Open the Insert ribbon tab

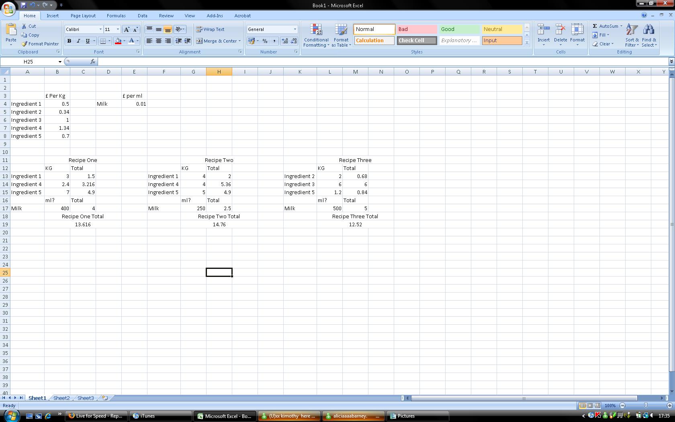53,16
